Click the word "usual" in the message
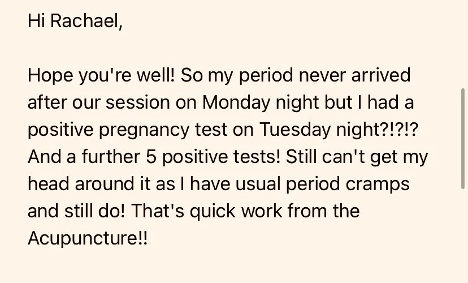 point(258,184)
